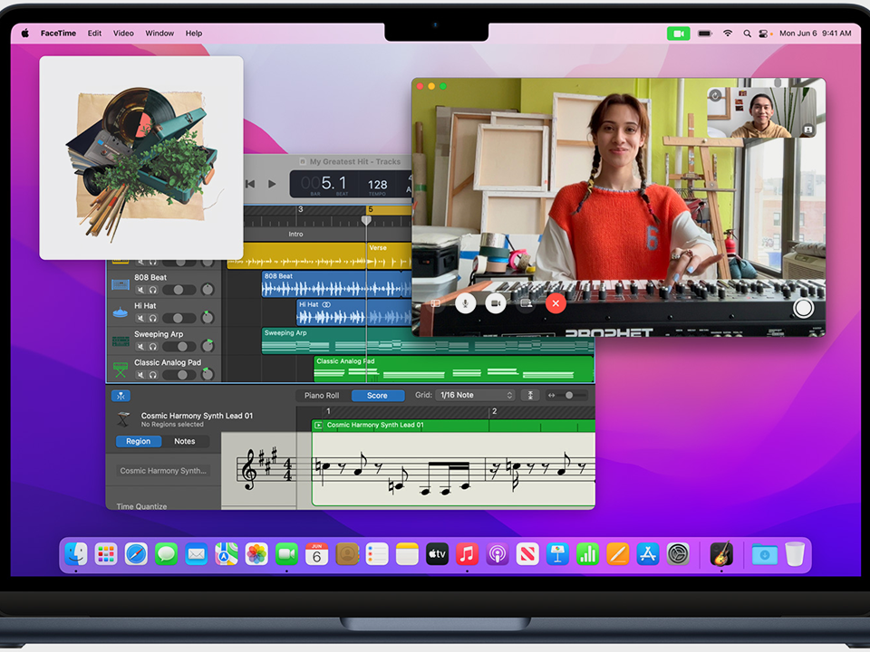870x652 pixels.
Task: Mute the Classic Analog Pad track
Action: 140,375
